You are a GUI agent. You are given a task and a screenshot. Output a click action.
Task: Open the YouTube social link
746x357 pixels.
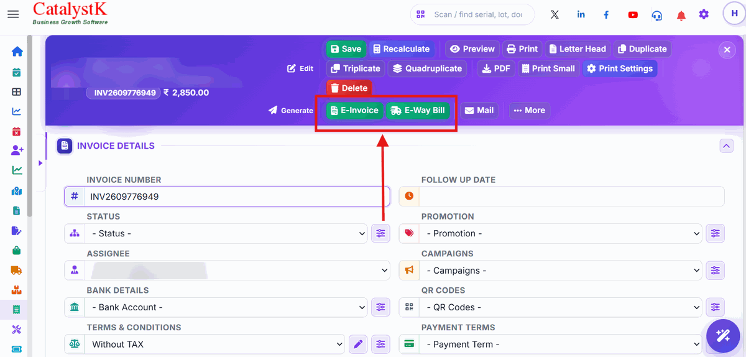[633, 14]
